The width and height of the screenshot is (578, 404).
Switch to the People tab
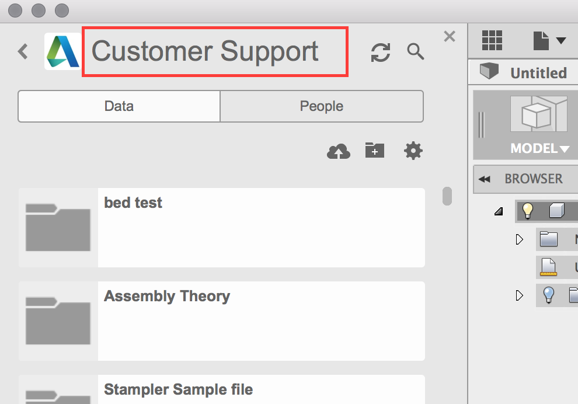[x=321, y=106]
